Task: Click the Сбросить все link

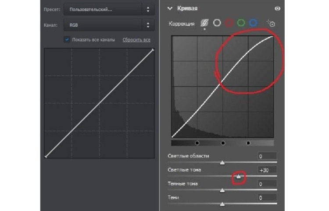Action: click(x=136, y=40)
